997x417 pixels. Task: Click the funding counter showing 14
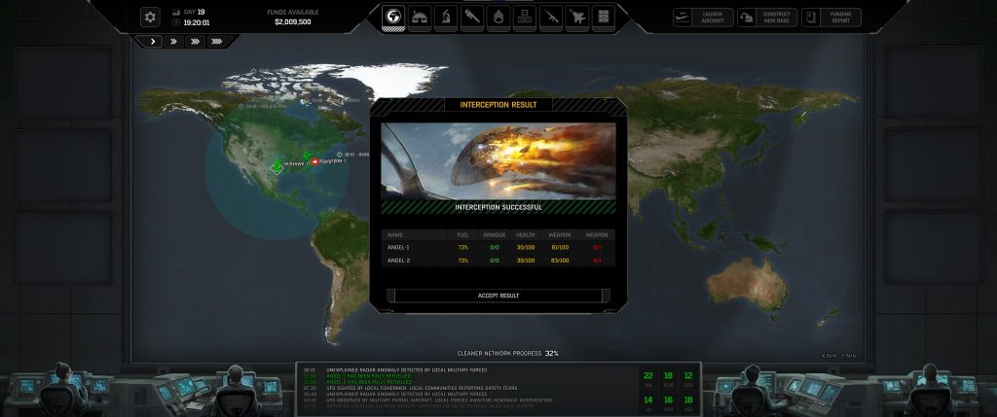[647, 401]
